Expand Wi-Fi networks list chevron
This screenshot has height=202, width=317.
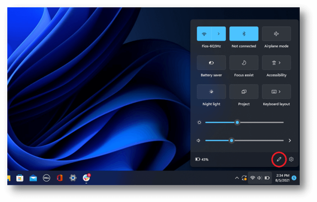218,34
